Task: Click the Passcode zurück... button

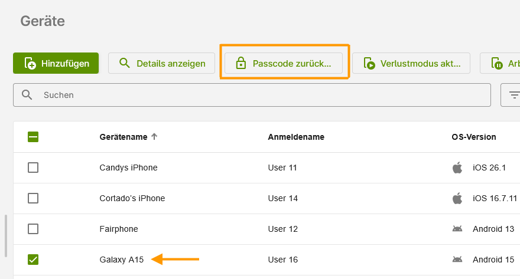Action: coord(284,63)
